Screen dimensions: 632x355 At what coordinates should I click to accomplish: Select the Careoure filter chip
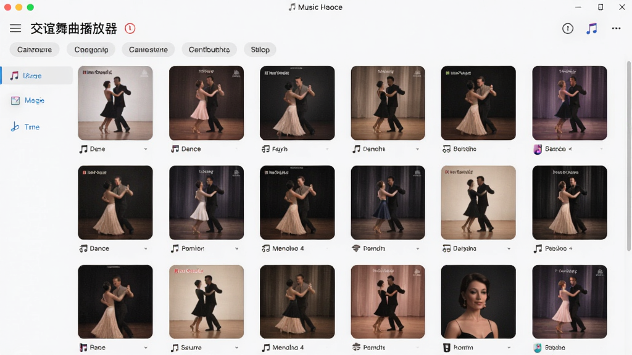35,49
